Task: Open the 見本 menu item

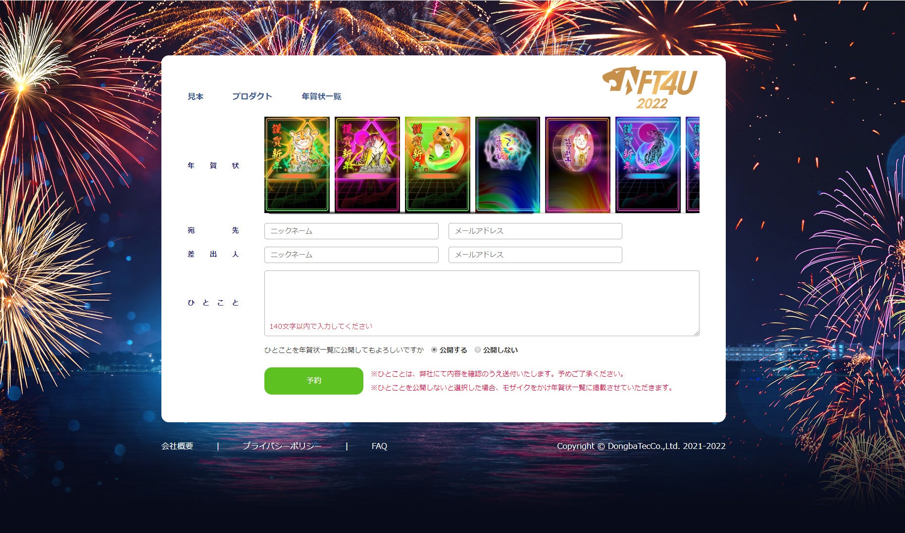Action: pos(196,96)
